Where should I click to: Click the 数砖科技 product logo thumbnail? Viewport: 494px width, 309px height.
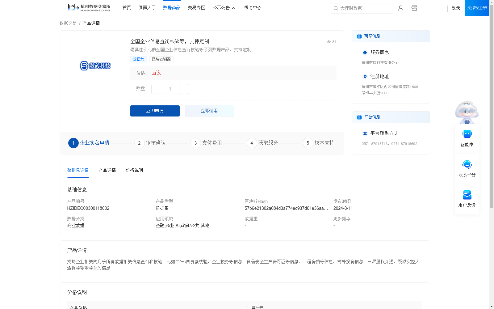pos(95,66)
